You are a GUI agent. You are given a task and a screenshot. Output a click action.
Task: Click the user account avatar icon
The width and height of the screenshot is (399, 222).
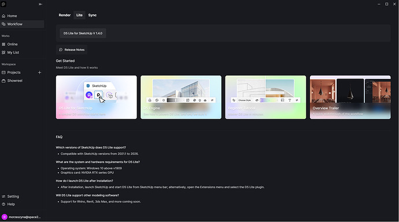4,217
